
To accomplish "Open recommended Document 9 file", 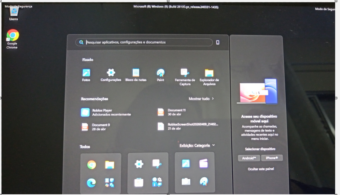I will coord(95,127).
